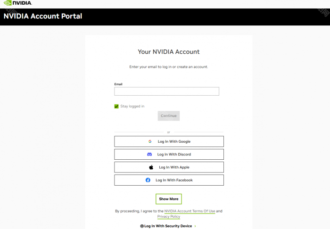Select Log In With Discord text

tap(174, 155)
